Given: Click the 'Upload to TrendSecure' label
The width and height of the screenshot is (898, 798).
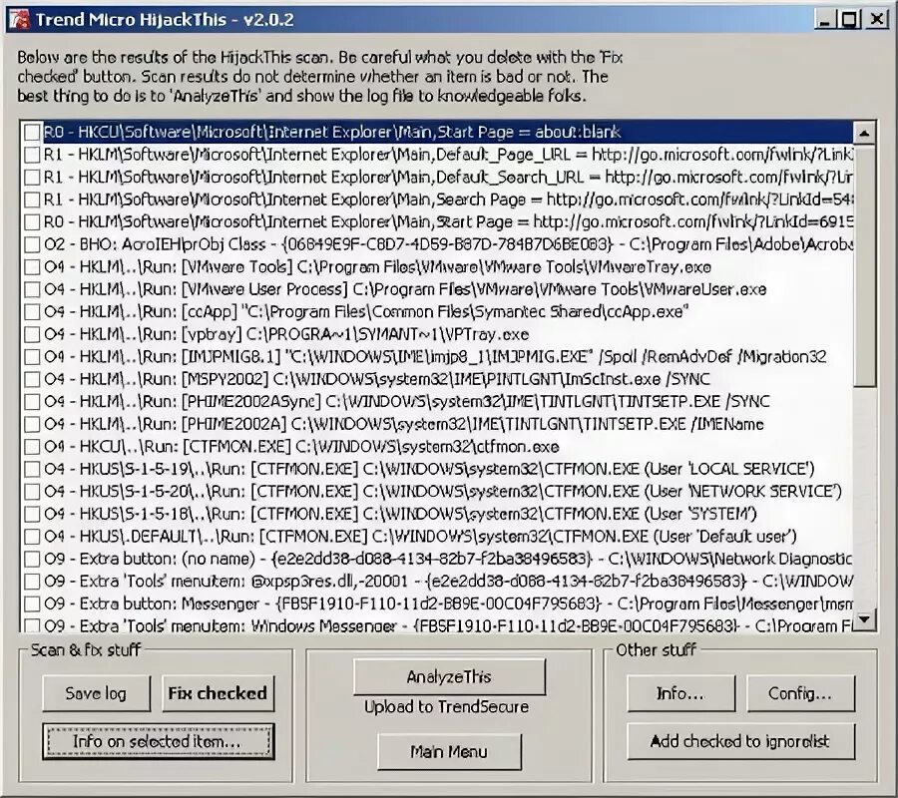Looking at the screenshot, I should click(447, 707).
